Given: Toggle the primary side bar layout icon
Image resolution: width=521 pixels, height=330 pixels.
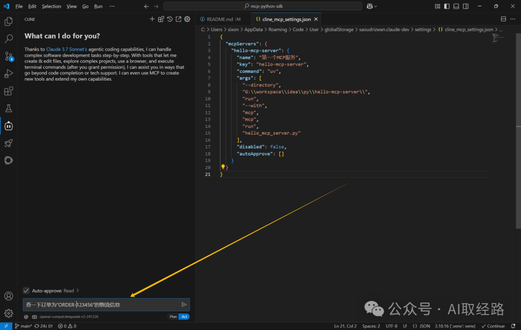Looking at the screenshot, I should click(447, 6).
